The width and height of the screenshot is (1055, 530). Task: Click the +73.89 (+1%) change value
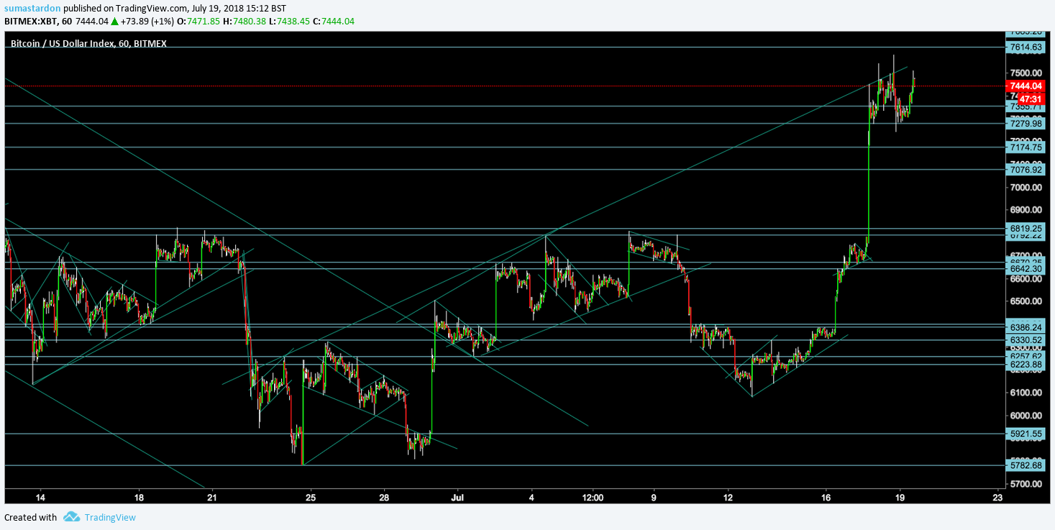click(x=146, y=22)
